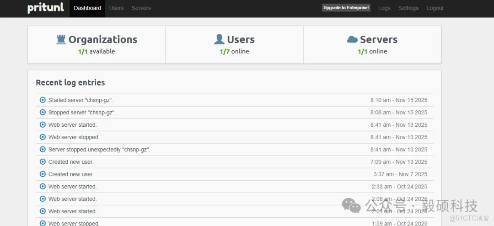This screenshot has width=494, height=226.
Task: Select the Organizations 1/1 available panel
Action: pos(97,45)
